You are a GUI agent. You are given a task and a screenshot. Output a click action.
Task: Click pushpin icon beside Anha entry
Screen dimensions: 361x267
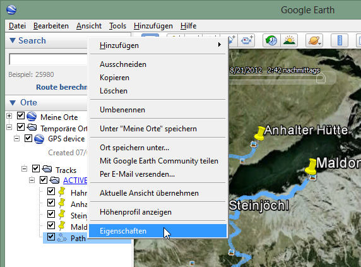pos(62,203)
